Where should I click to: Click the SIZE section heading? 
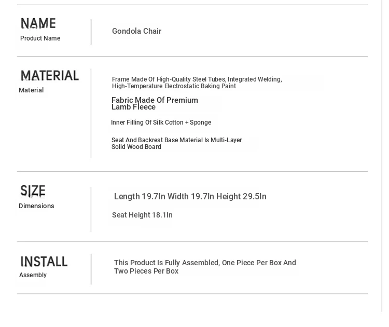(x=33, y=191)
